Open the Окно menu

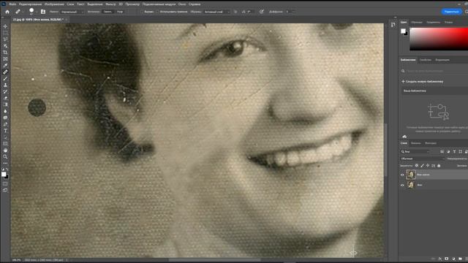click(182, 4)
